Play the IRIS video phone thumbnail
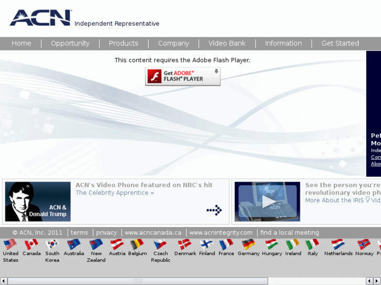The width and height of the screenshot is (381, 285). click(x=267, y=201)
